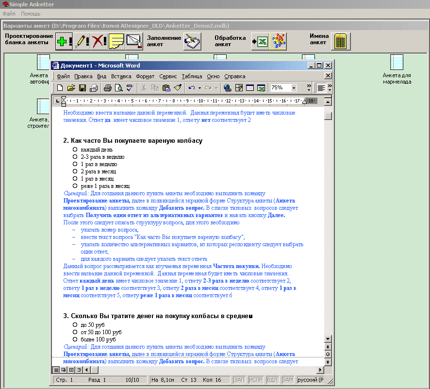Click vertical scrollbar up arrow in Word
Image resolution: width=430 pixels, height=389 pixels.
tap(328, 102)
